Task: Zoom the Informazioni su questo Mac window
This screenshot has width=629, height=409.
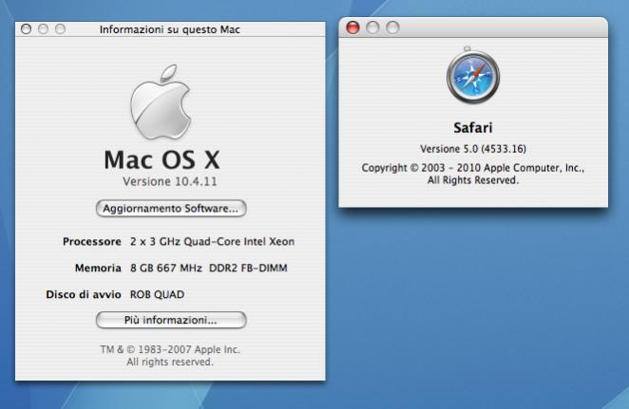Action: 61,28
